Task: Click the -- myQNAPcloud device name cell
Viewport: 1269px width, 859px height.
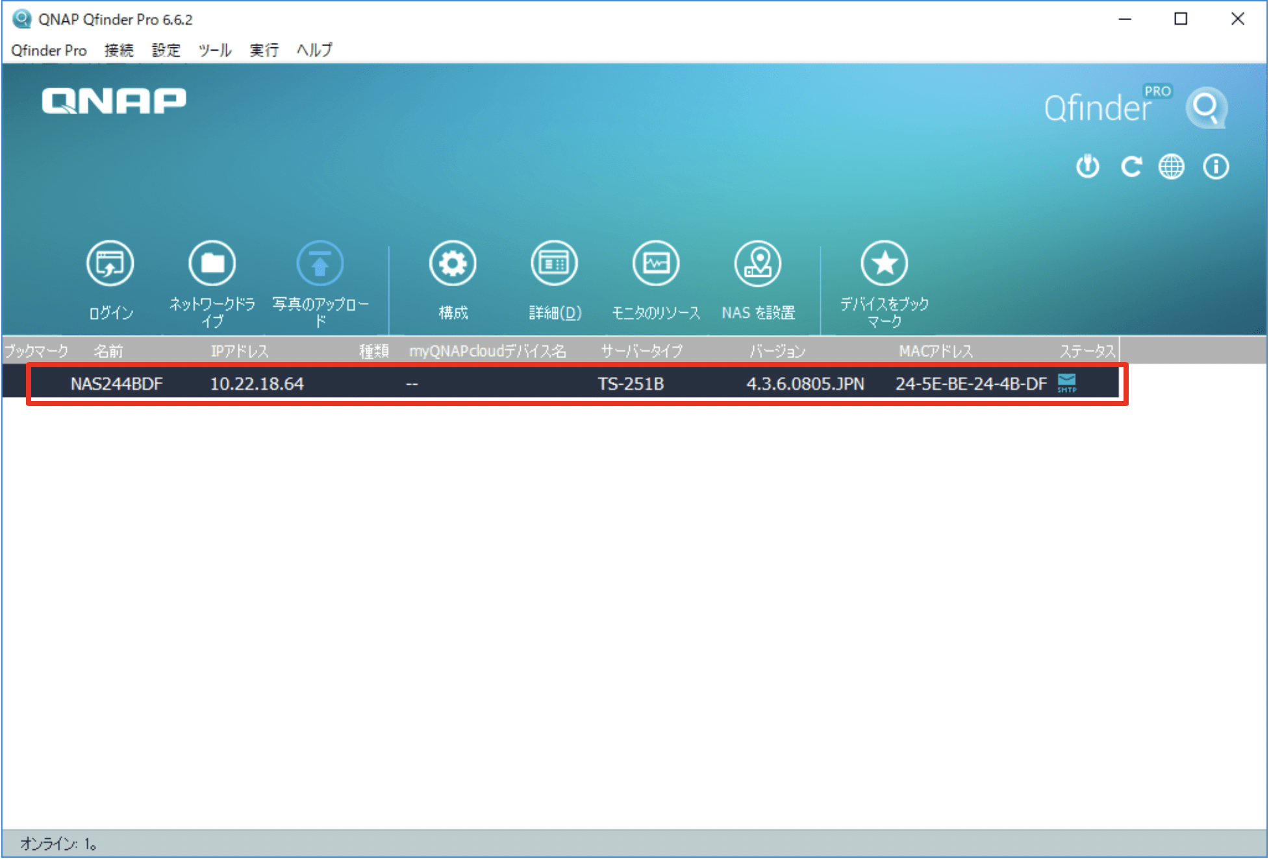Action: pyautogui.click(x=412, y=384)
